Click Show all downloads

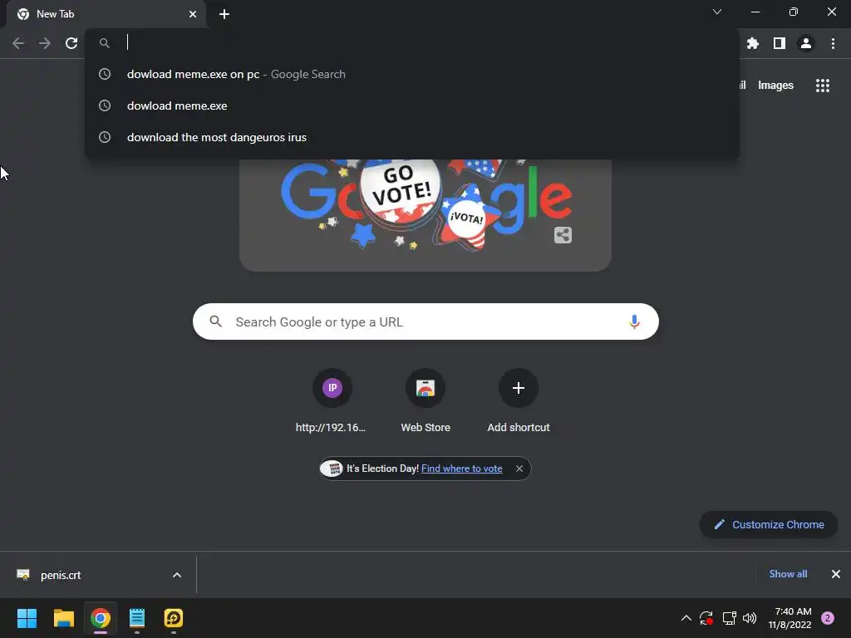tap(788, 574)
